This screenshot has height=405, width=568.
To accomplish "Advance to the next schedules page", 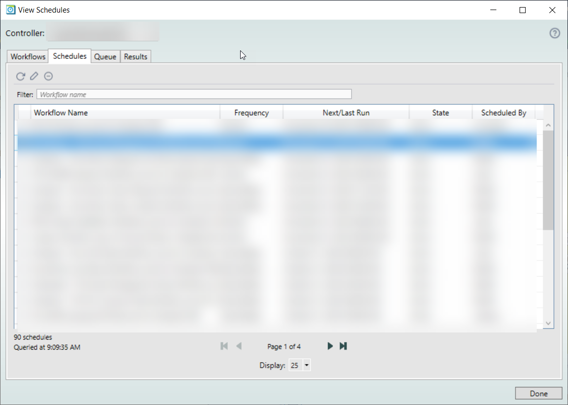I will 330,346.
